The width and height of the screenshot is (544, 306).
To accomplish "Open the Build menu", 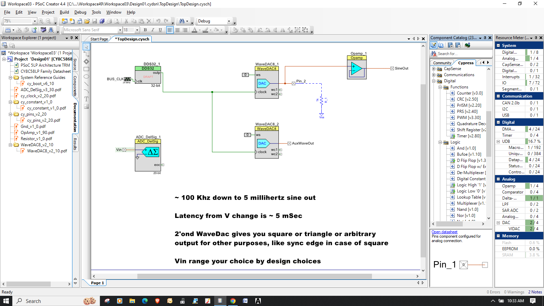I will [64, 12].
